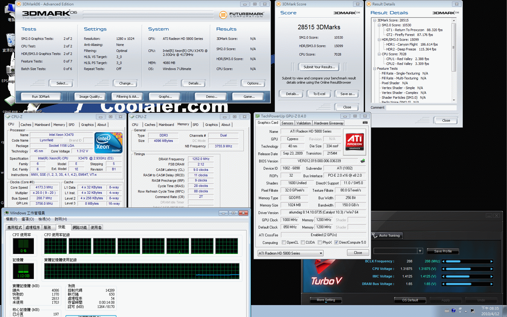
Task: Click the Futuremark logo in 3DMark06
Action: click(x=242, y=14)
